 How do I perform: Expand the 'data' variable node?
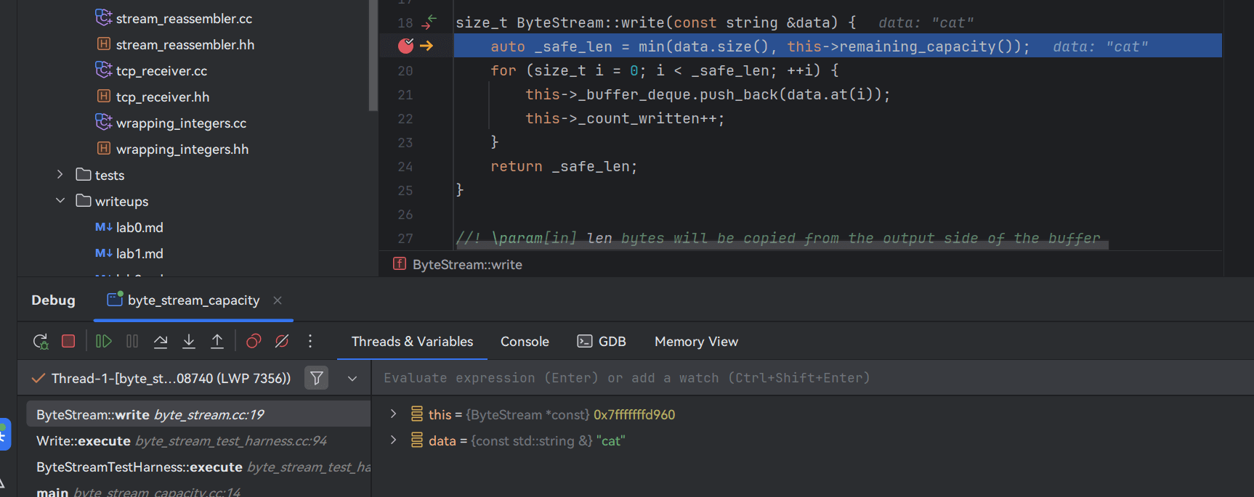[x=393, y=440]
